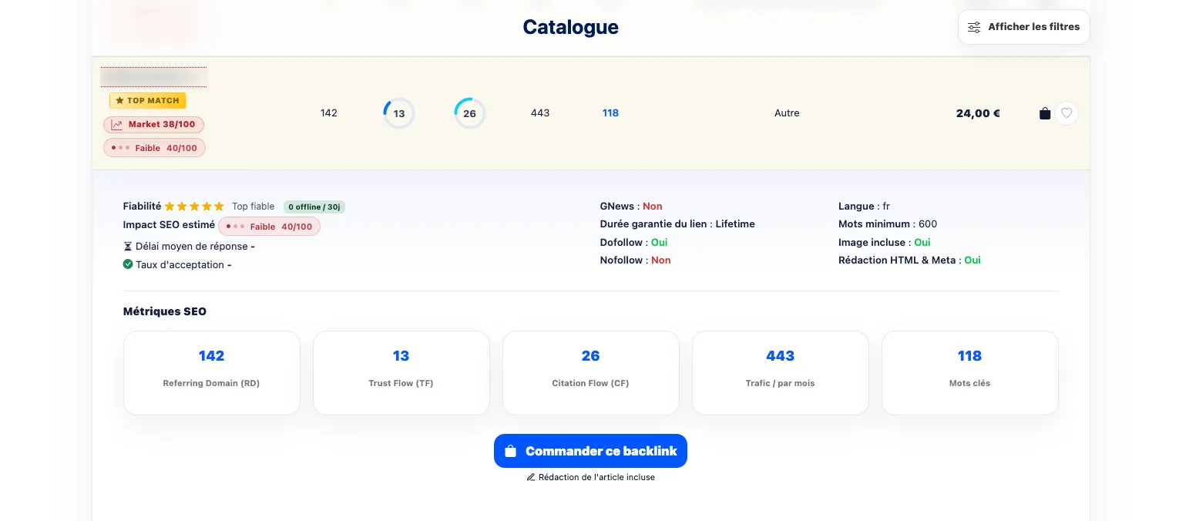
Task: Select the Trafic / par mois 443 card
Action: click(781, 373)
